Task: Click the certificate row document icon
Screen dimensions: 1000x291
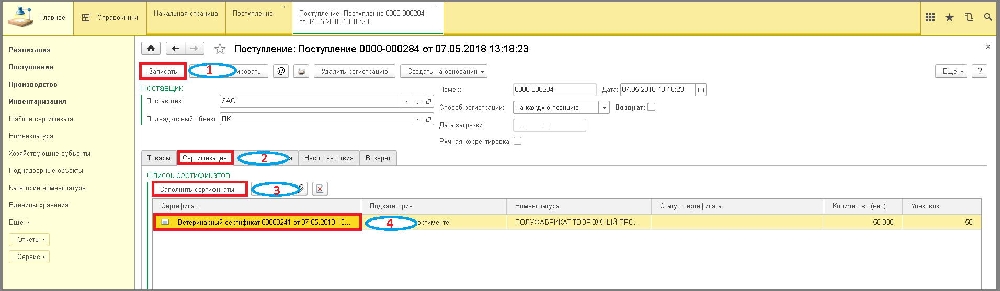Action: [x=165, y=222]
